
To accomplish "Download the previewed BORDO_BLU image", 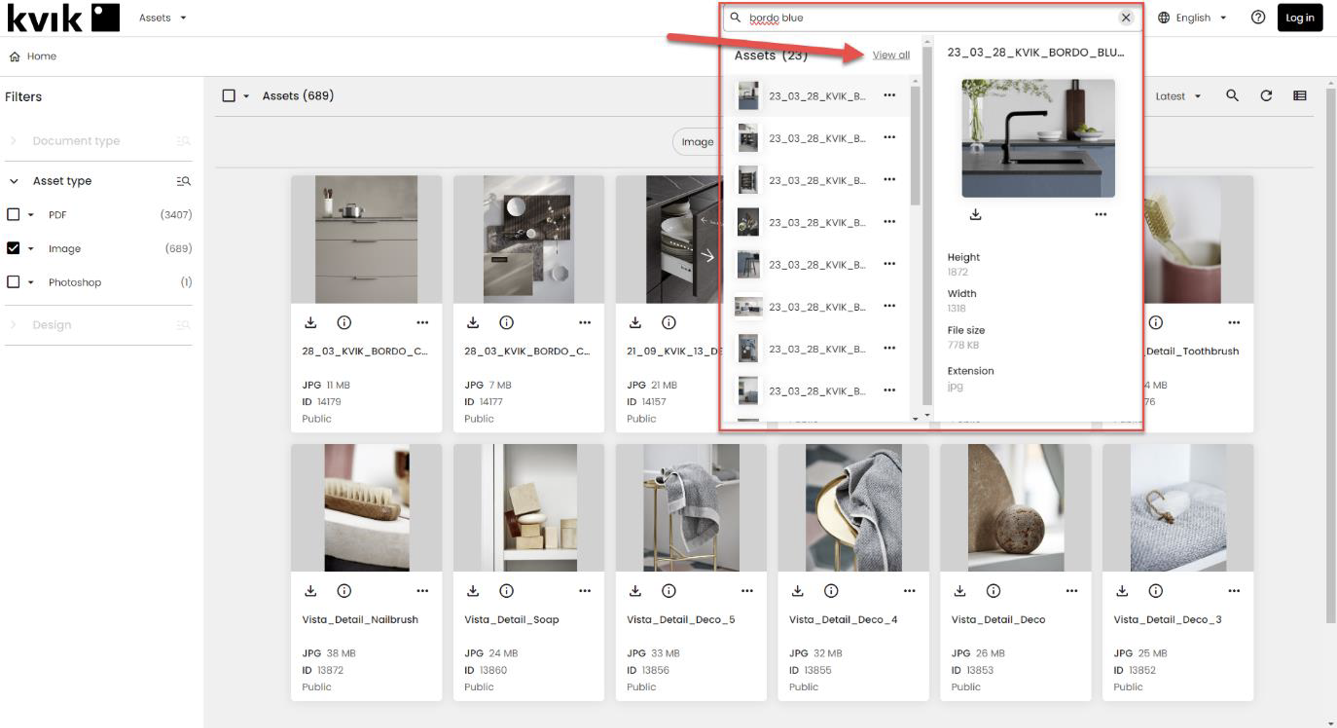I will coord(975,215).
